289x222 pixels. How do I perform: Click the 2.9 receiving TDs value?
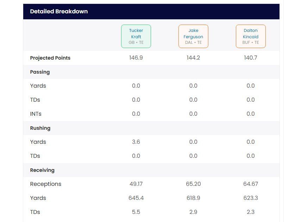pos(193,212)
